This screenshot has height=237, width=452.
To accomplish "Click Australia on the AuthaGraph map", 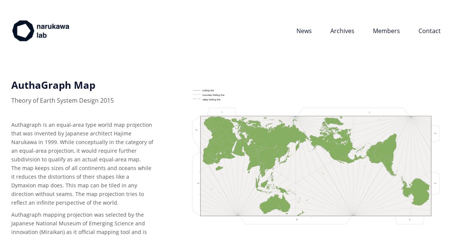I will point(275,205).
